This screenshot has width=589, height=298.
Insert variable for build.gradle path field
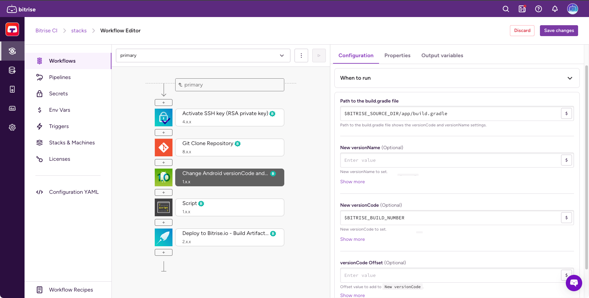[567, 113]
